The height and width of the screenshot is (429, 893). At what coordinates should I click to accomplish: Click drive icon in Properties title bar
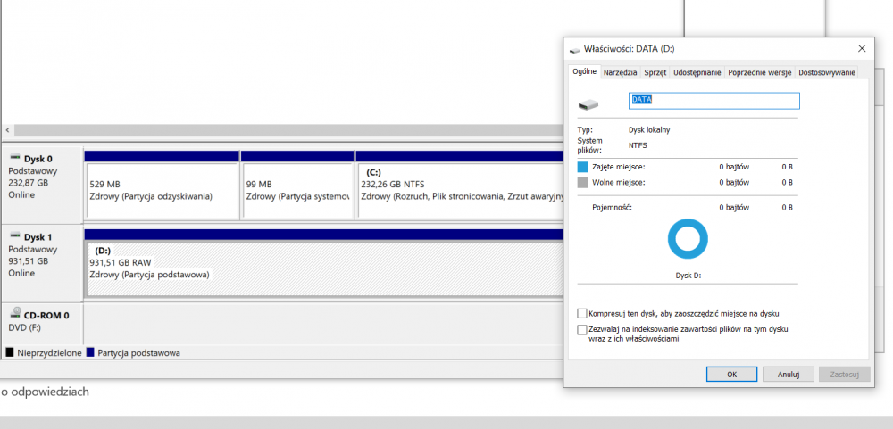575,48
